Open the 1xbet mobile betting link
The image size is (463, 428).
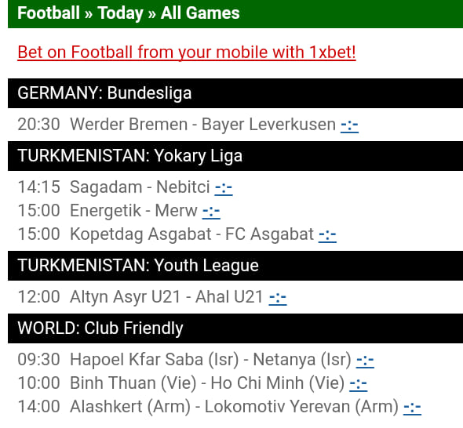coord(187,53)
